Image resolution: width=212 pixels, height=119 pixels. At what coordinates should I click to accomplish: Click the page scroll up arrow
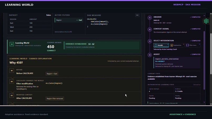coord(211,14)
